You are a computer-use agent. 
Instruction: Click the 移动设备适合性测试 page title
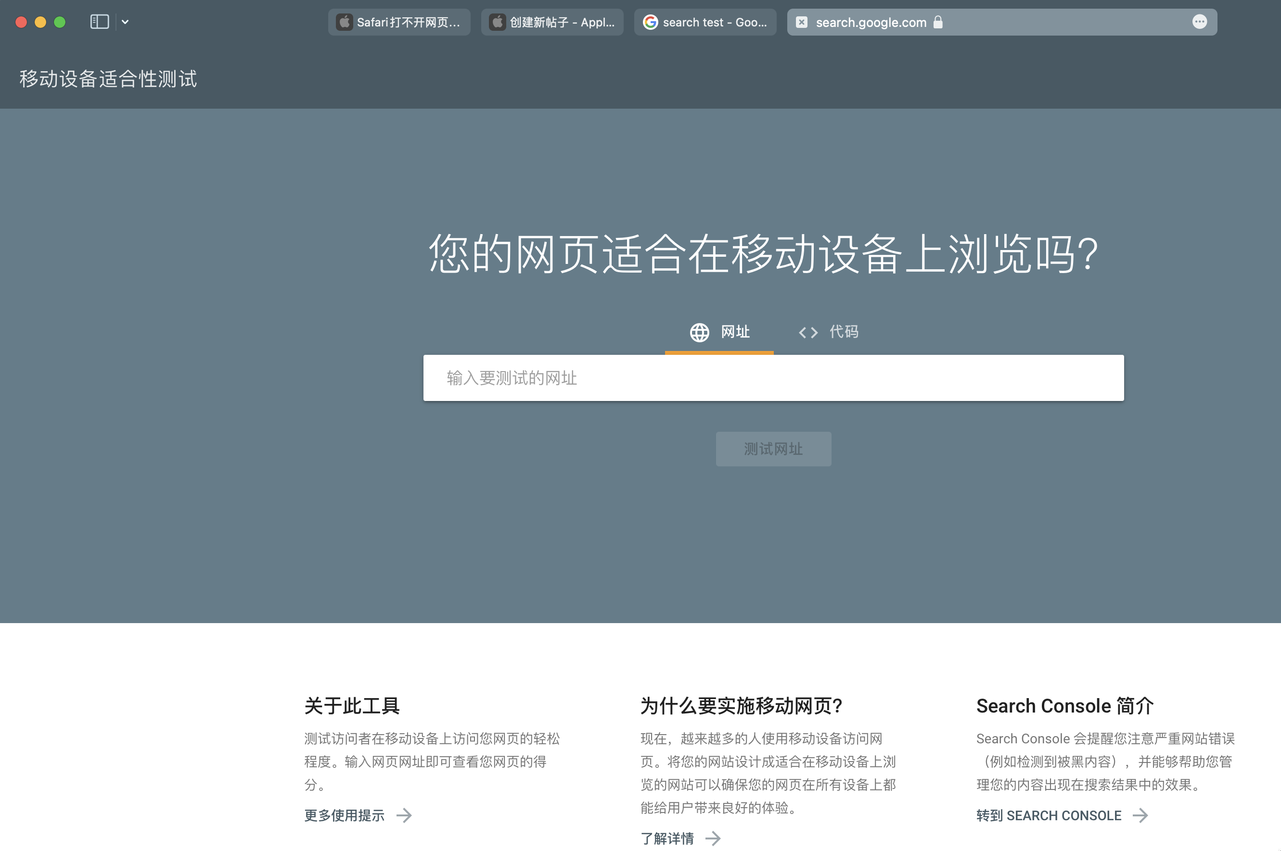tap(108, 79)
